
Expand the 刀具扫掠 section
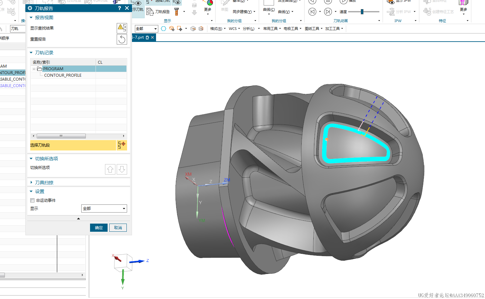point(31,183)
